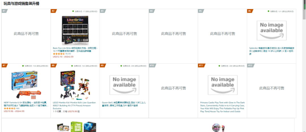Click the US$19.98 - US$44.99 price
306x132 pixels.
14,111
